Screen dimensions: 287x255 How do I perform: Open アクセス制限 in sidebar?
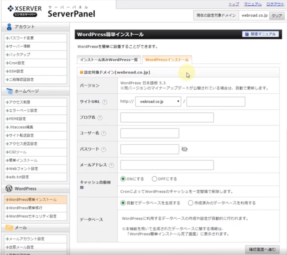35,102
